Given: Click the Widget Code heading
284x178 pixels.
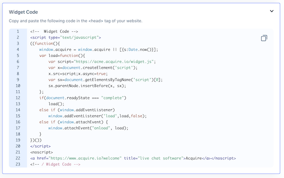Looking at the screenshot, I should coord(23,12).
